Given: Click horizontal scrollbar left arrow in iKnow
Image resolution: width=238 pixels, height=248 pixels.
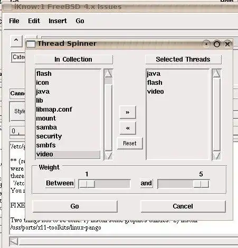Looking at the screenshot, I should point(14,242).
